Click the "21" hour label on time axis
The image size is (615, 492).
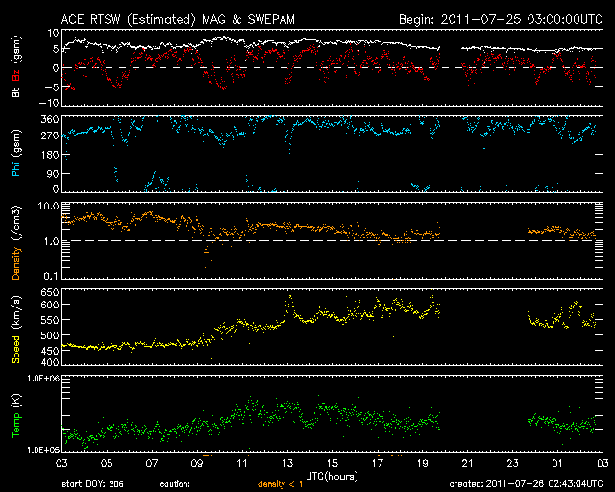(x=468, y=463)
